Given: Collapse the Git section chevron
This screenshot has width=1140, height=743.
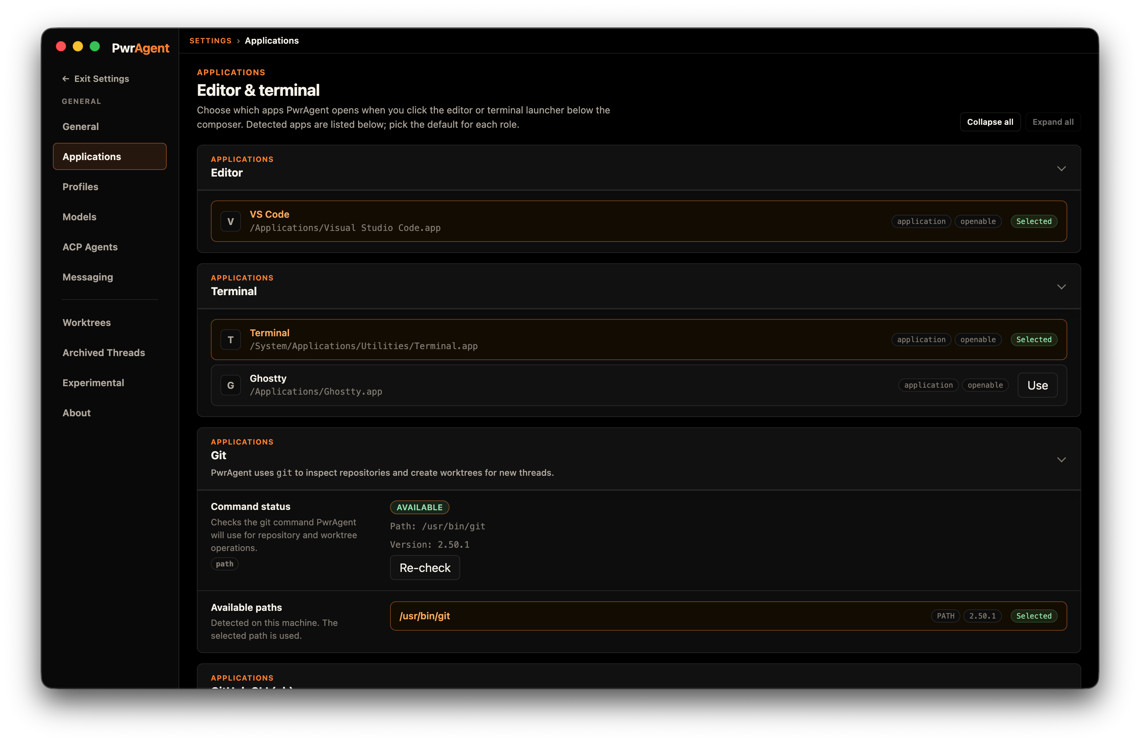Looking at the screenshot, I should coord(1061,459).
